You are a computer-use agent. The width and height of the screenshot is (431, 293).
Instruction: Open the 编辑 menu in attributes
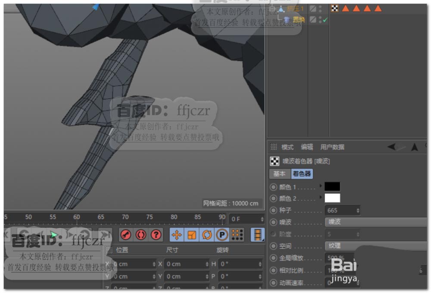(307, 147)
